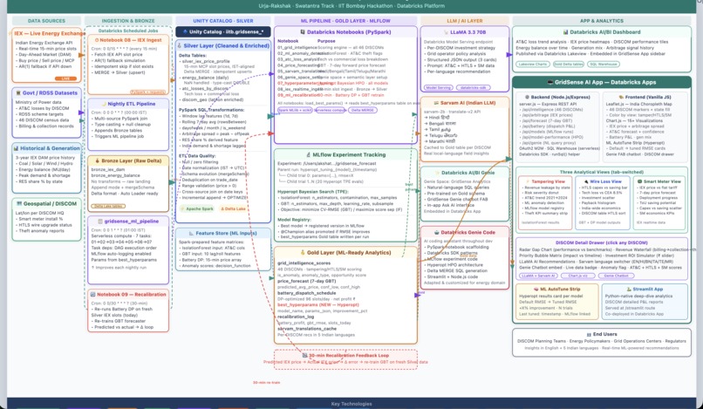The image size is (703, 409).
Task: Click price_forecast (7-day GBT) heading
Action: 307,281
